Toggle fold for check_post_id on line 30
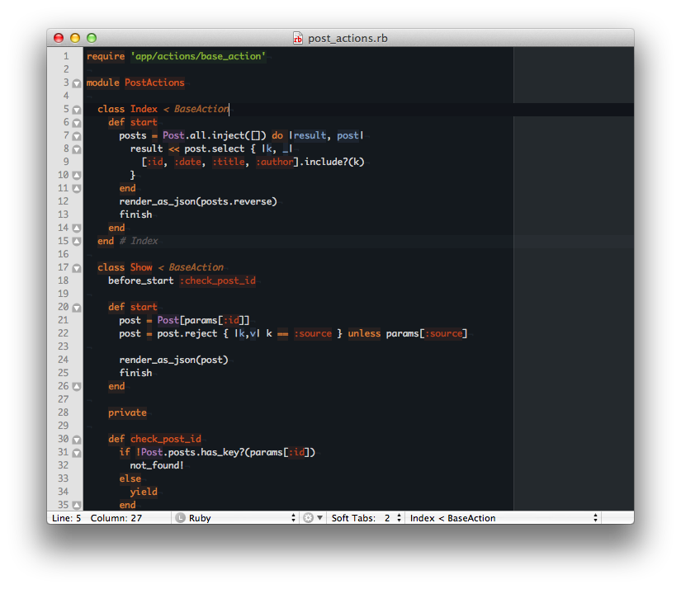The image size is (681, 589). coord(77,440)
